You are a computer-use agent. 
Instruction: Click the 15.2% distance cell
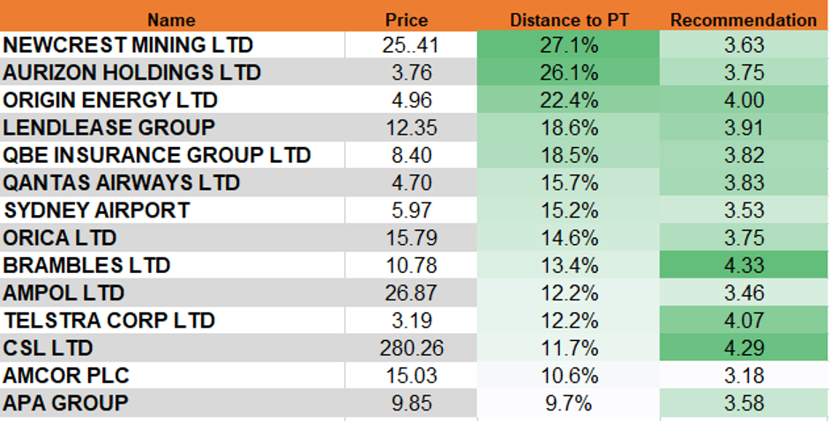pyautogui.click(x=569, y=210)
